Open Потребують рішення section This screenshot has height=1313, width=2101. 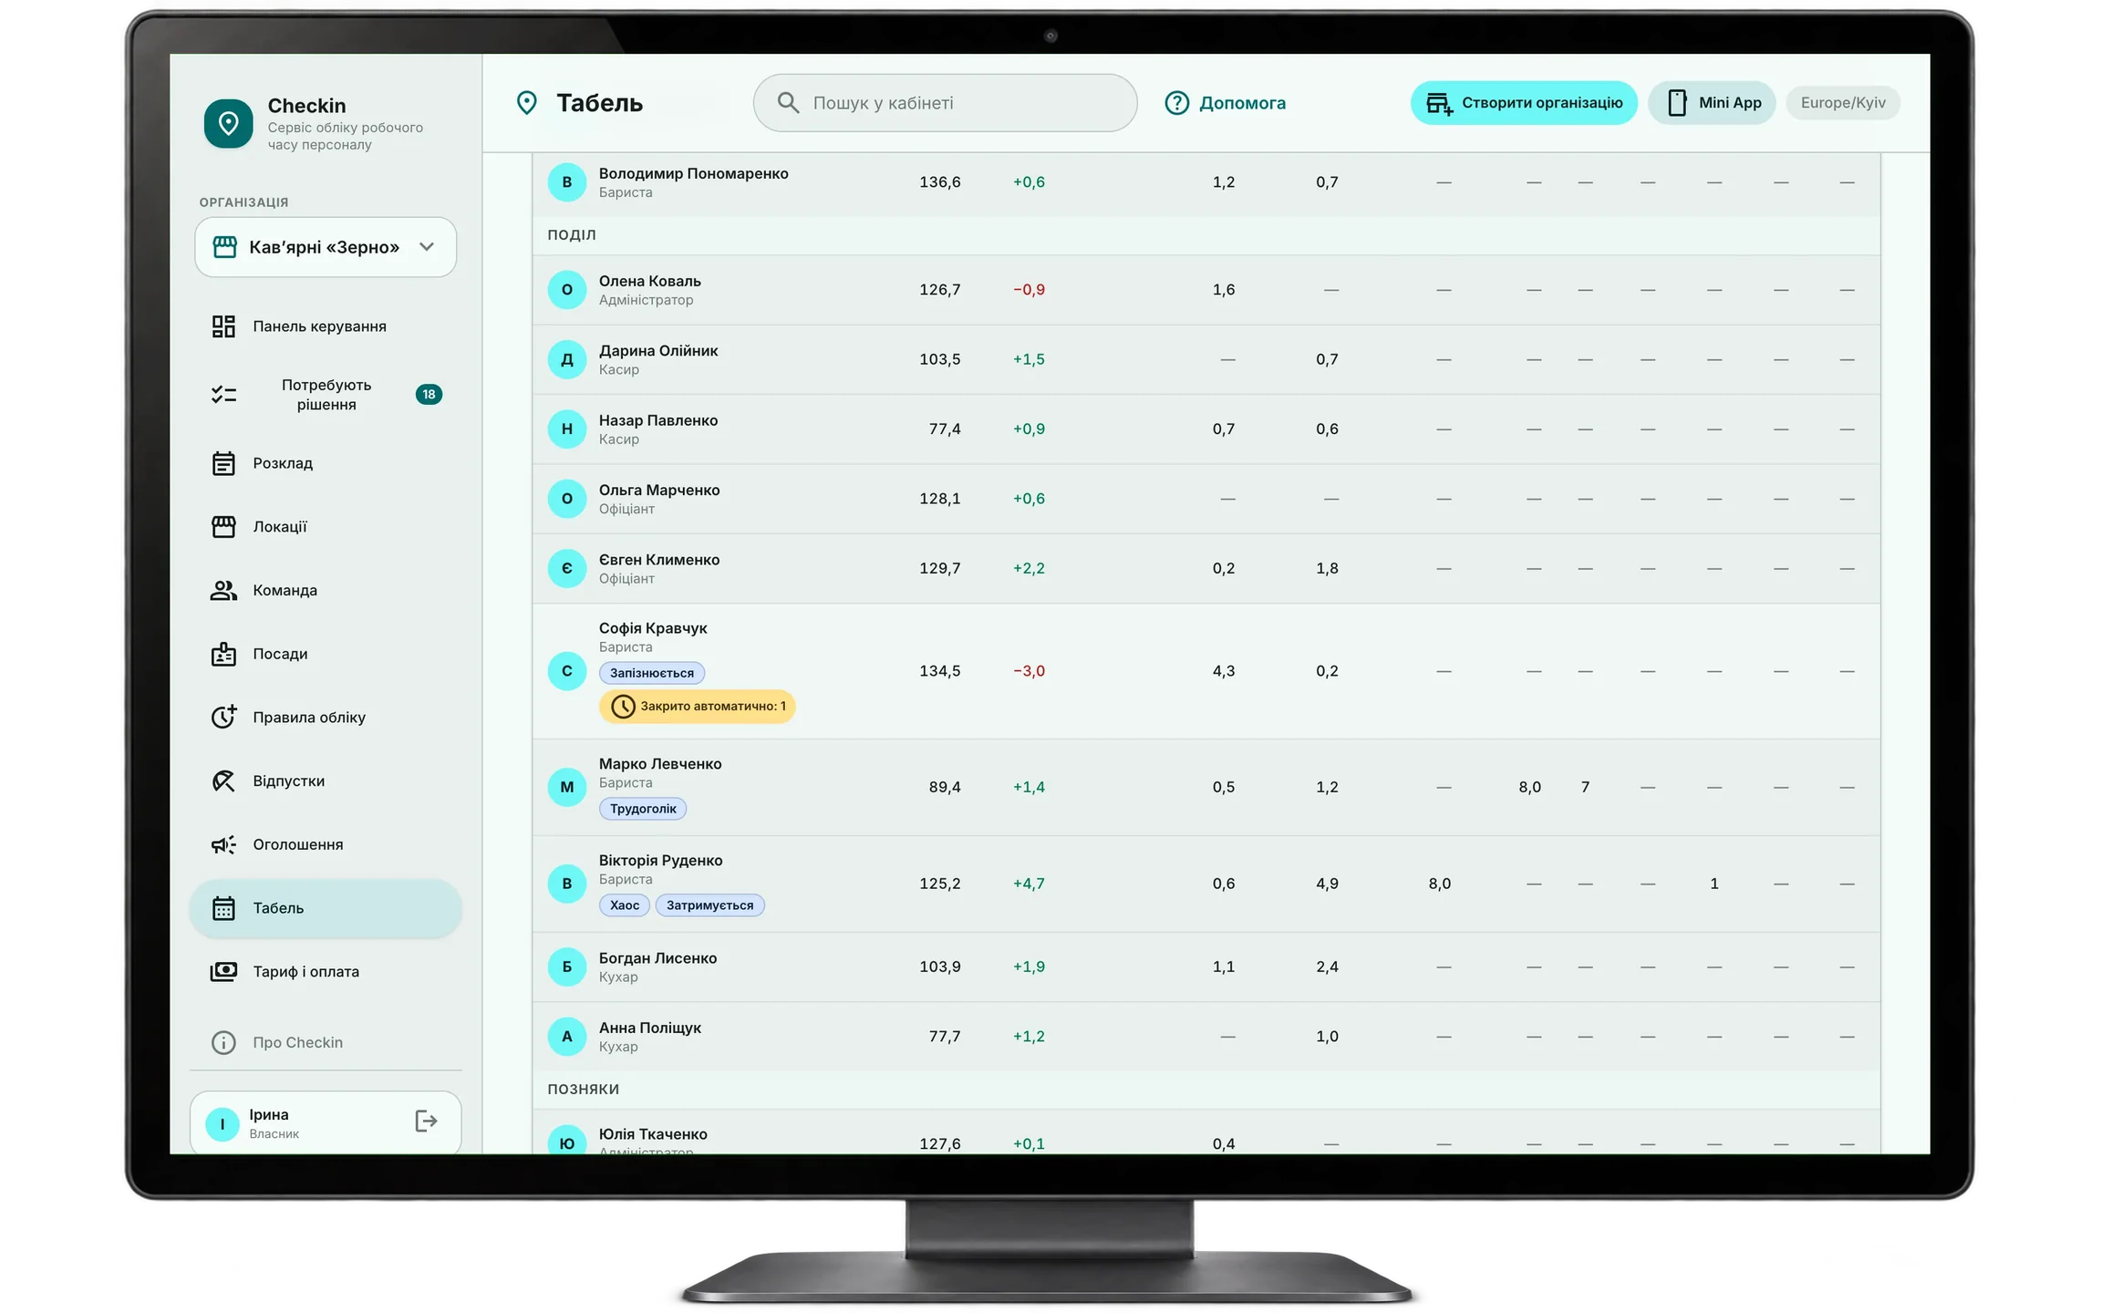[x=326, y=395]
